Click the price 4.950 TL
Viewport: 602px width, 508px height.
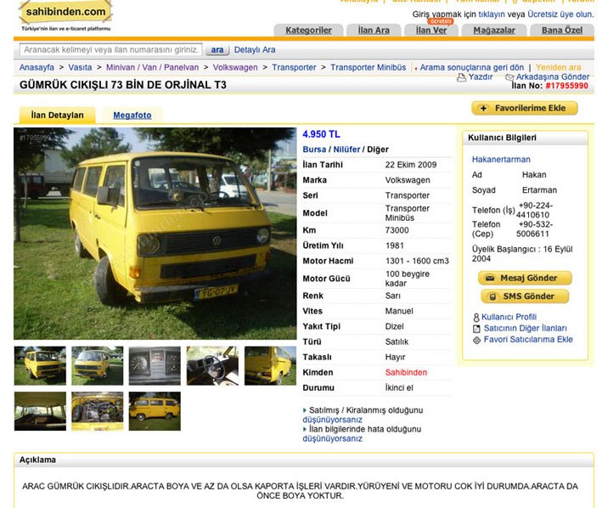pyautogui.click(x=321, y=134)
